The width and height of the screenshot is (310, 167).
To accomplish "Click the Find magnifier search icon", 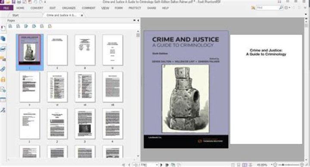I will (x=281, y=8).
